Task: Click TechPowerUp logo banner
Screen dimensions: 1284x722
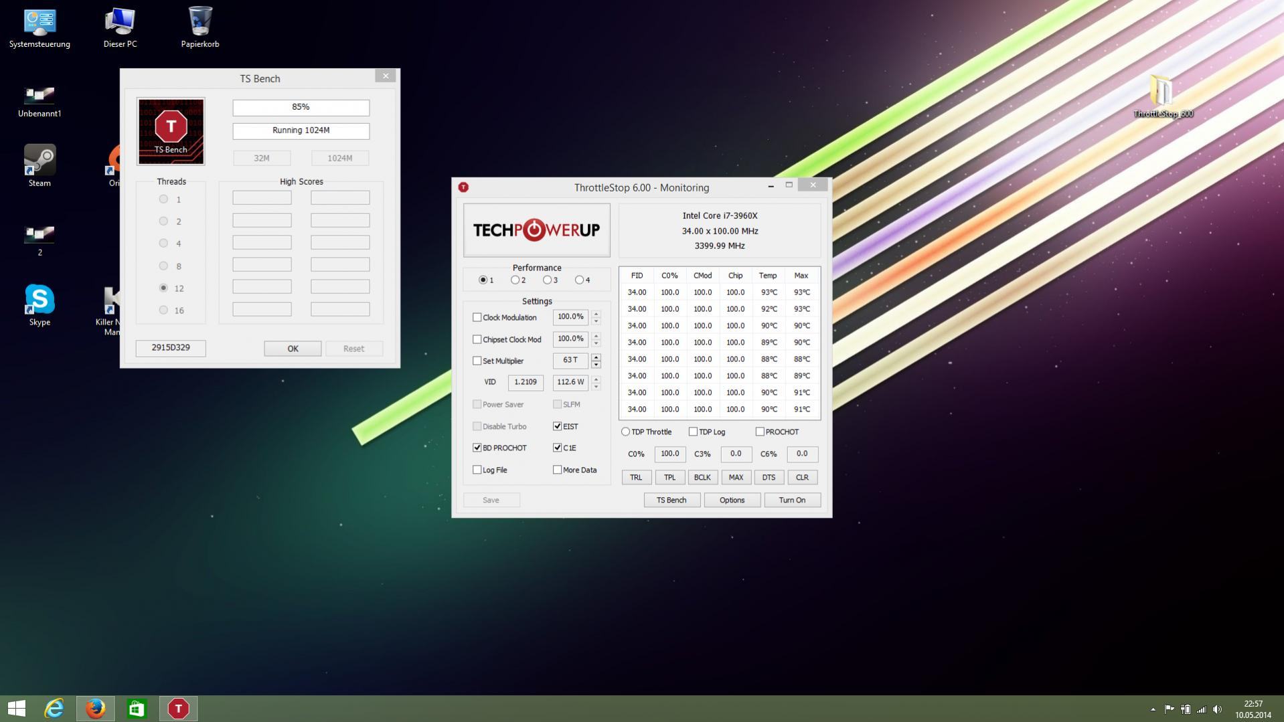Action: click(x=537, y=230)
